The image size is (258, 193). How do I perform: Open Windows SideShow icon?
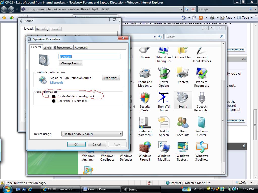tap(202, 151)
